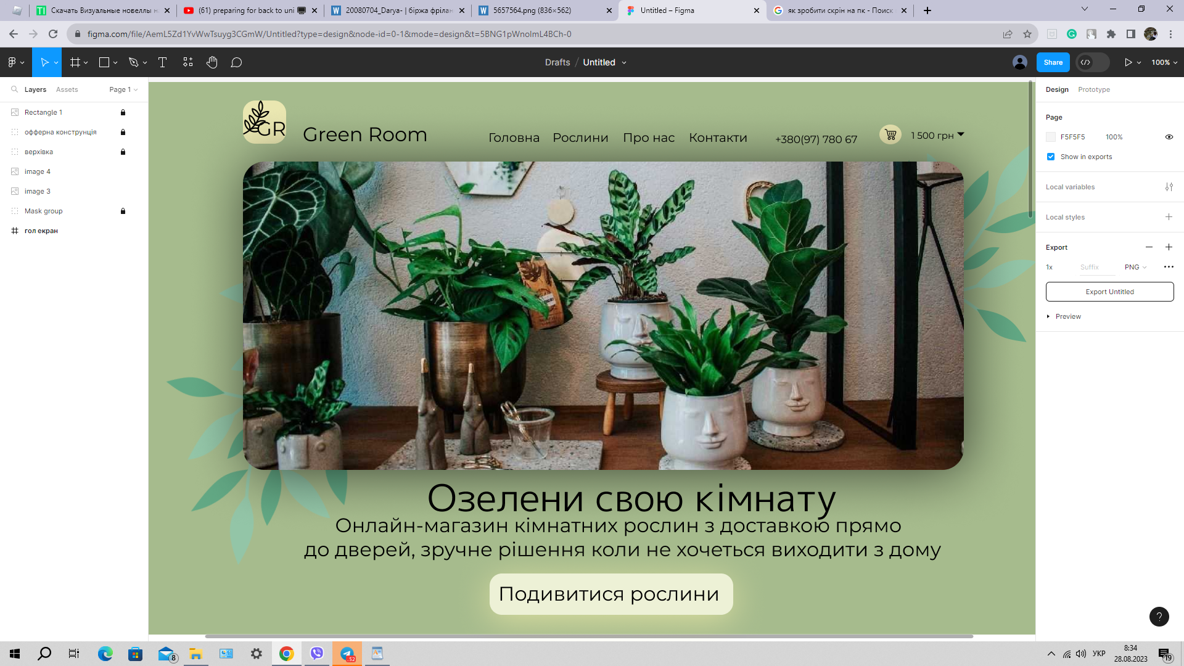Screen dimensions: 1184x666
Task: Click the blue Share button
Action: click(1053, 62)
